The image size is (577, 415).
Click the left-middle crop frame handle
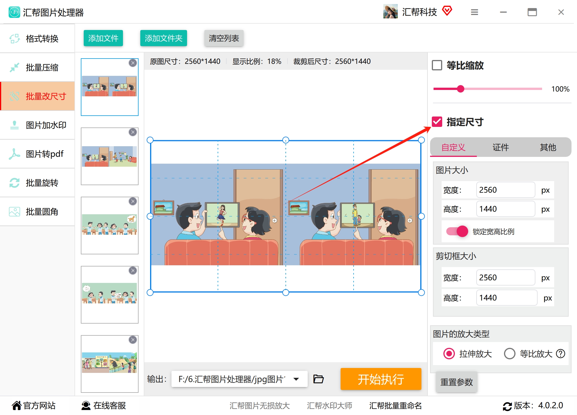(150, 216)
